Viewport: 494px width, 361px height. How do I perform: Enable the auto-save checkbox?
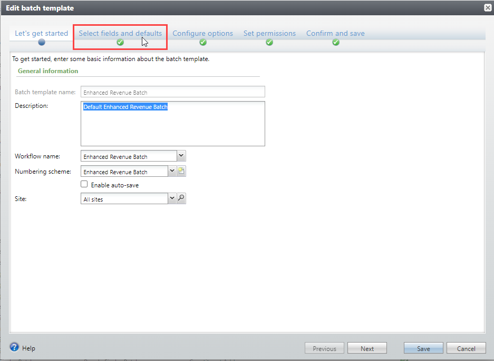pyautogui.click(x=84, y=185)
